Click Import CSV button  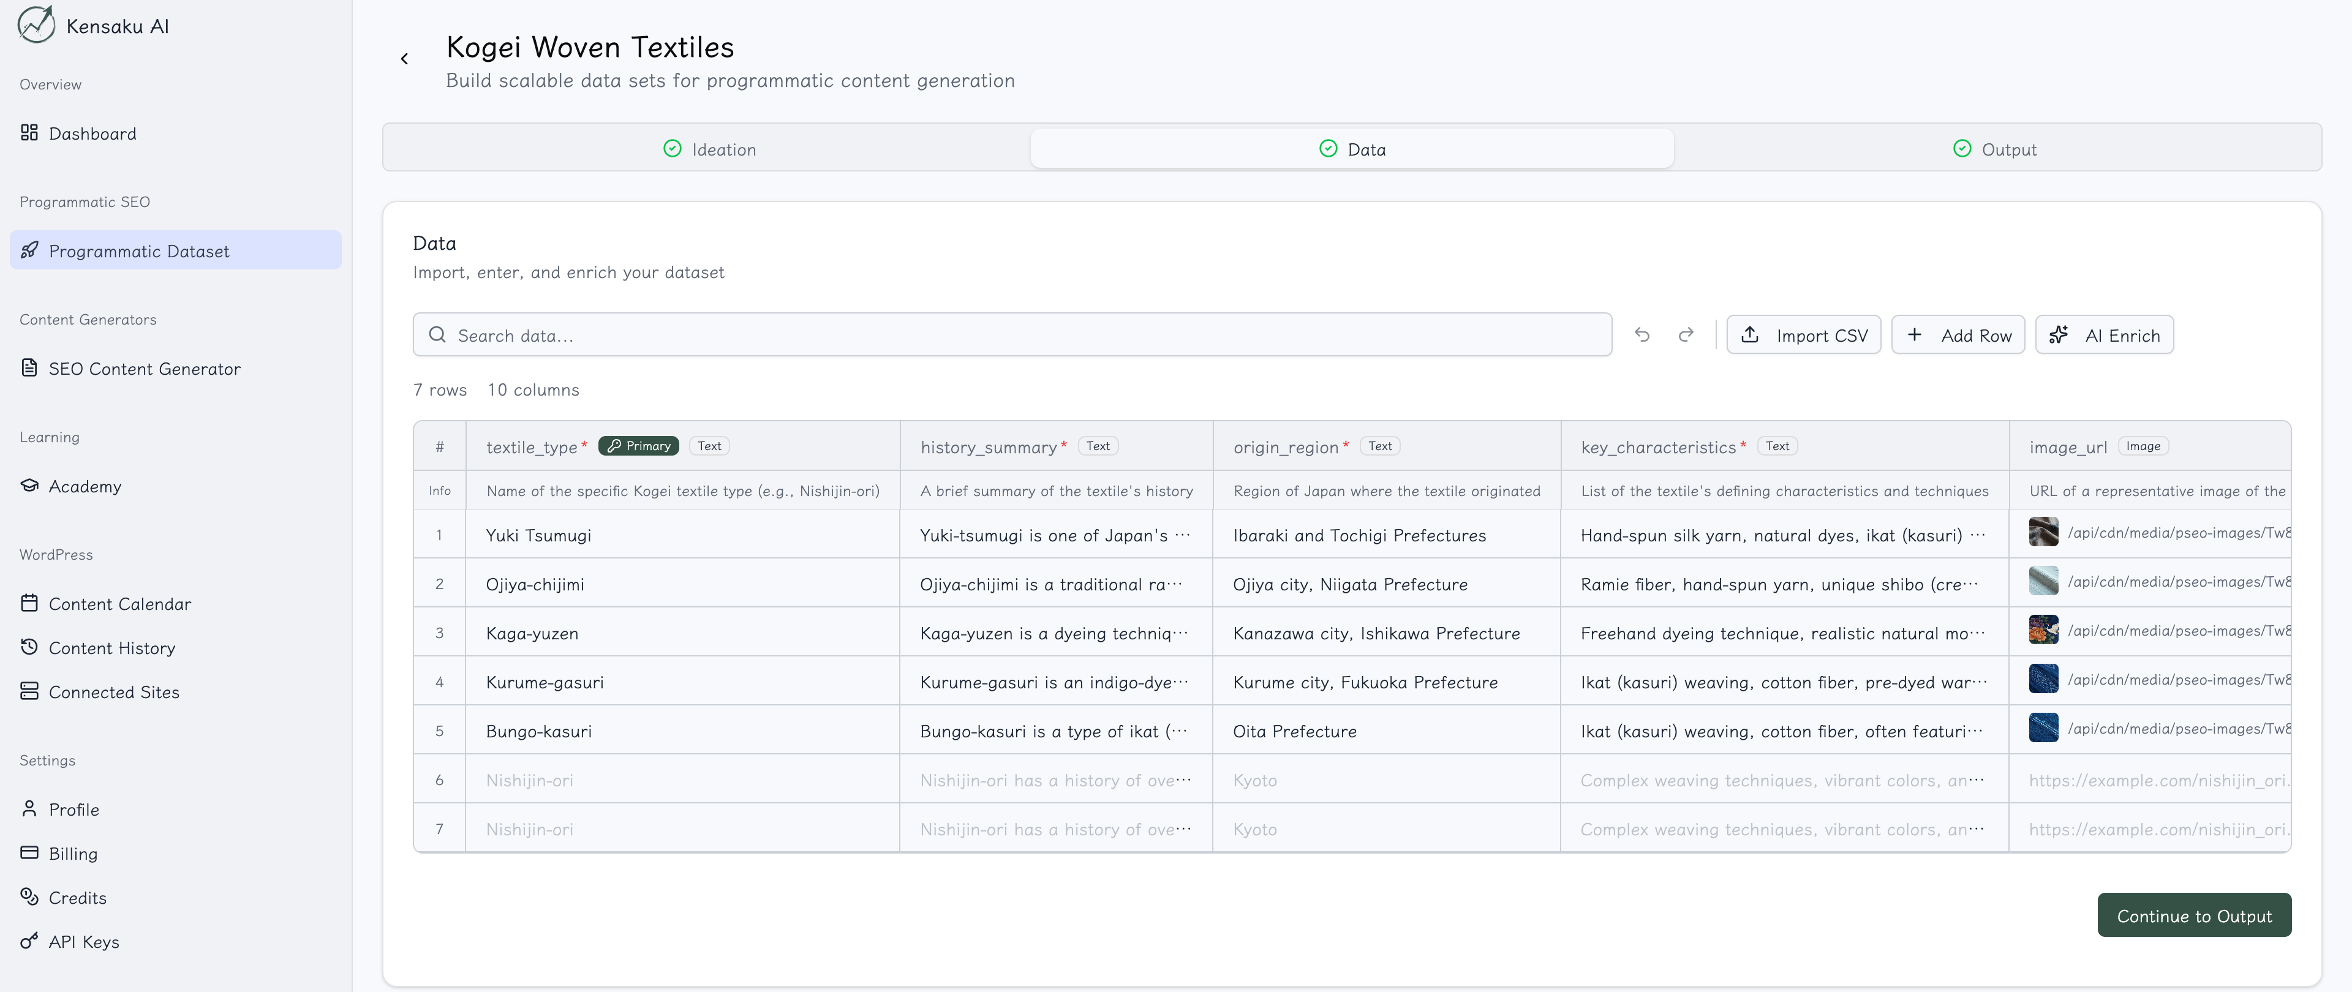pos(1803,335)
